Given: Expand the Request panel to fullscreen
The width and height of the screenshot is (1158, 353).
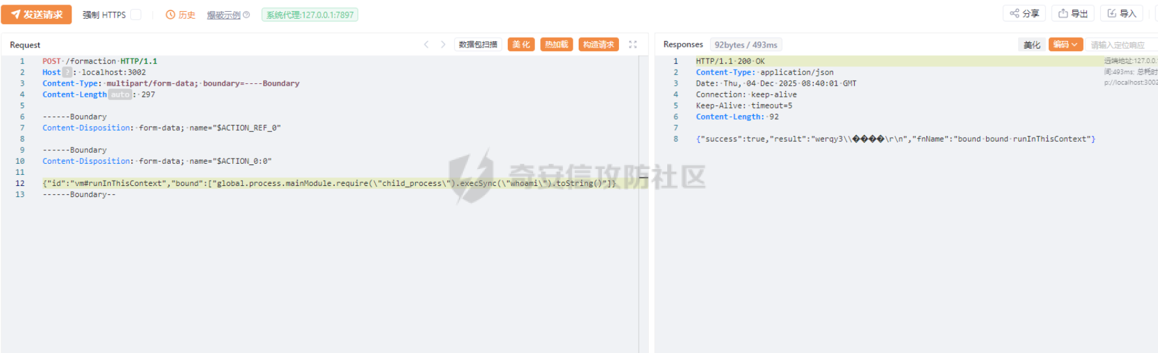Looking at the screenshot, I should click(633, 44).
